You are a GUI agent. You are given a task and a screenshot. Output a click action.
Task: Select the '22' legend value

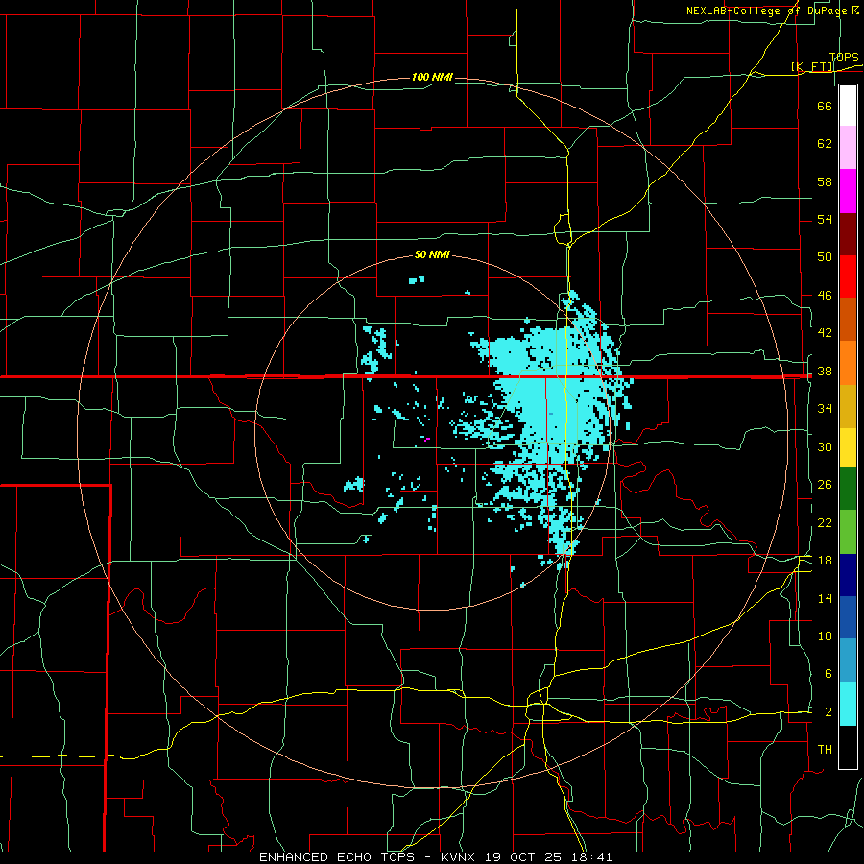(x=825, y=522)
